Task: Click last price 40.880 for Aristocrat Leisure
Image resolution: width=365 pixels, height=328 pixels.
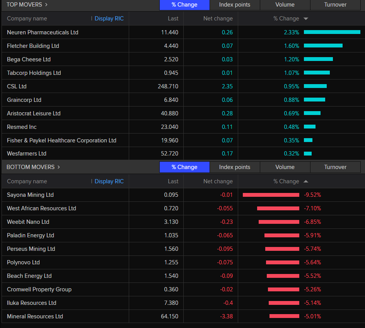Action: tap(169, 113)
